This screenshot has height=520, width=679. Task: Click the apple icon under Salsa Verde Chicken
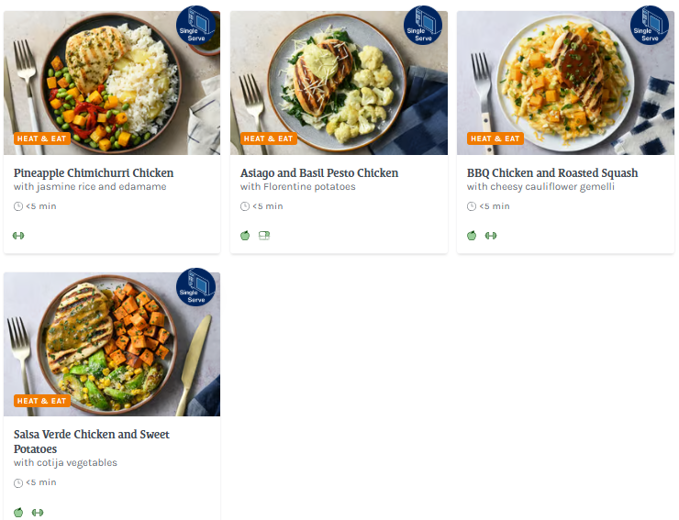[x=18, y=513]
